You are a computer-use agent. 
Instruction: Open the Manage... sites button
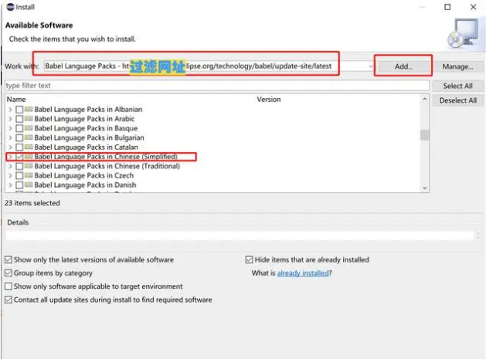click(x=457, y=66)
